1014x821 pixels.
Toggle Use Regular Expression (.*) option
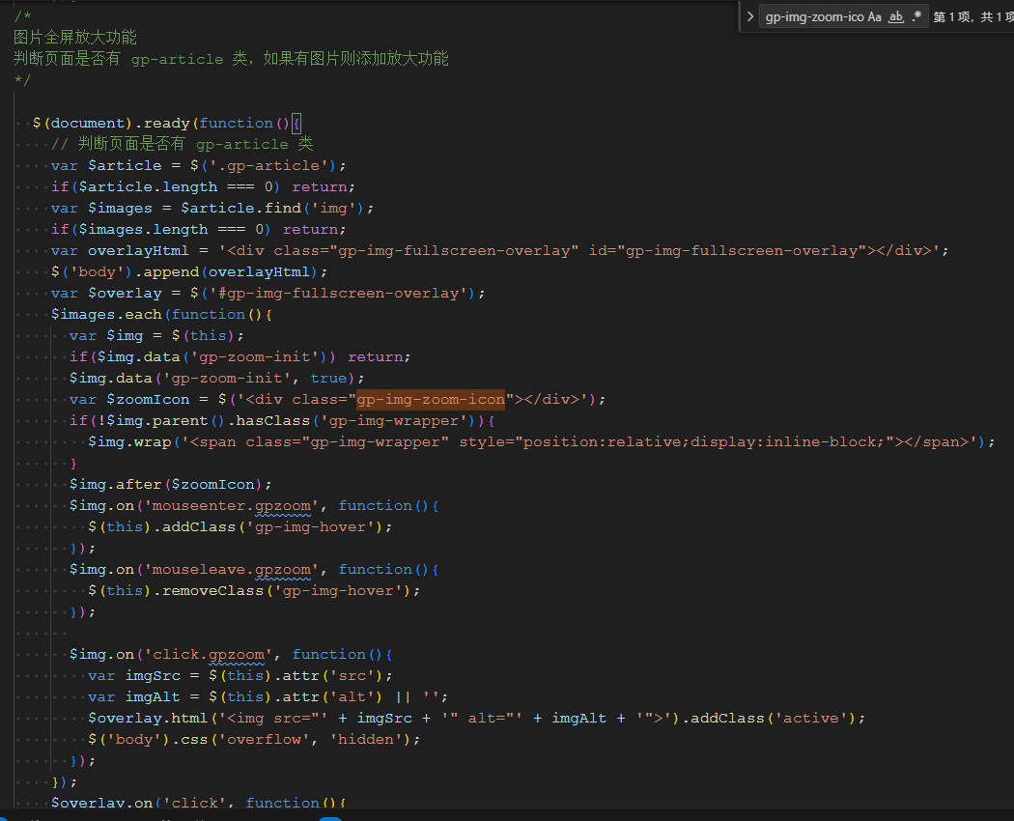coord(916,16)
